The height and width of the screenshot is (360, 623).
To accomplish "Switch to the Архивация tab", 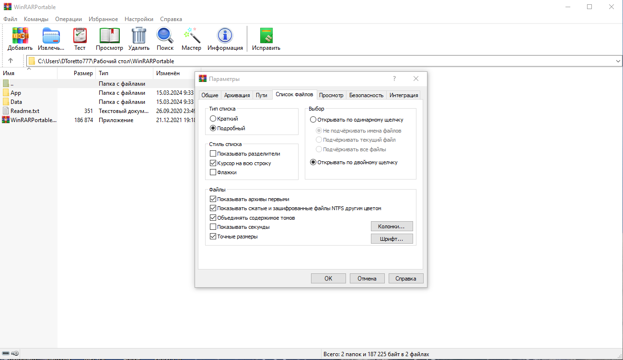I will click(237, 95).
